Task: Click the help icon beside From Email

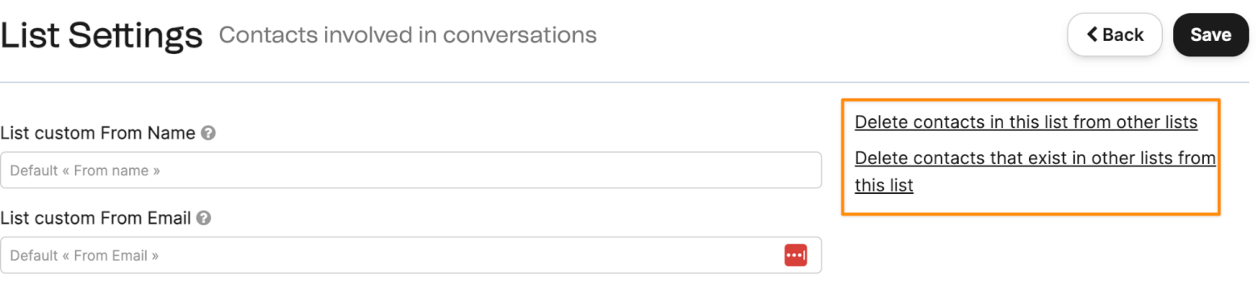Action: (x=204, y=218)
